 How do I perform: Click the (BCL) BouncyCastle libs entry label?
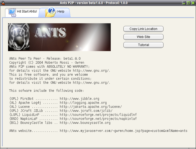click(x=31, y=123)
